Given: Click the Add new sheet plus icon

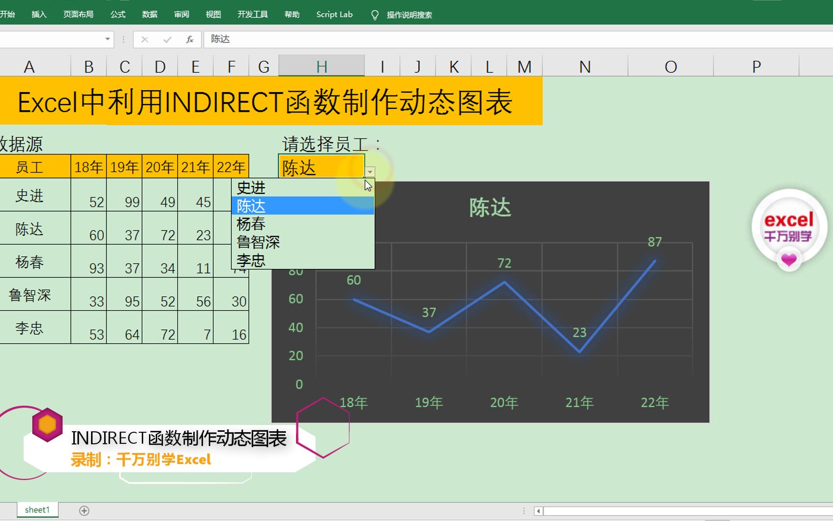Looking at the screenshot, I should tap(84, 510).
